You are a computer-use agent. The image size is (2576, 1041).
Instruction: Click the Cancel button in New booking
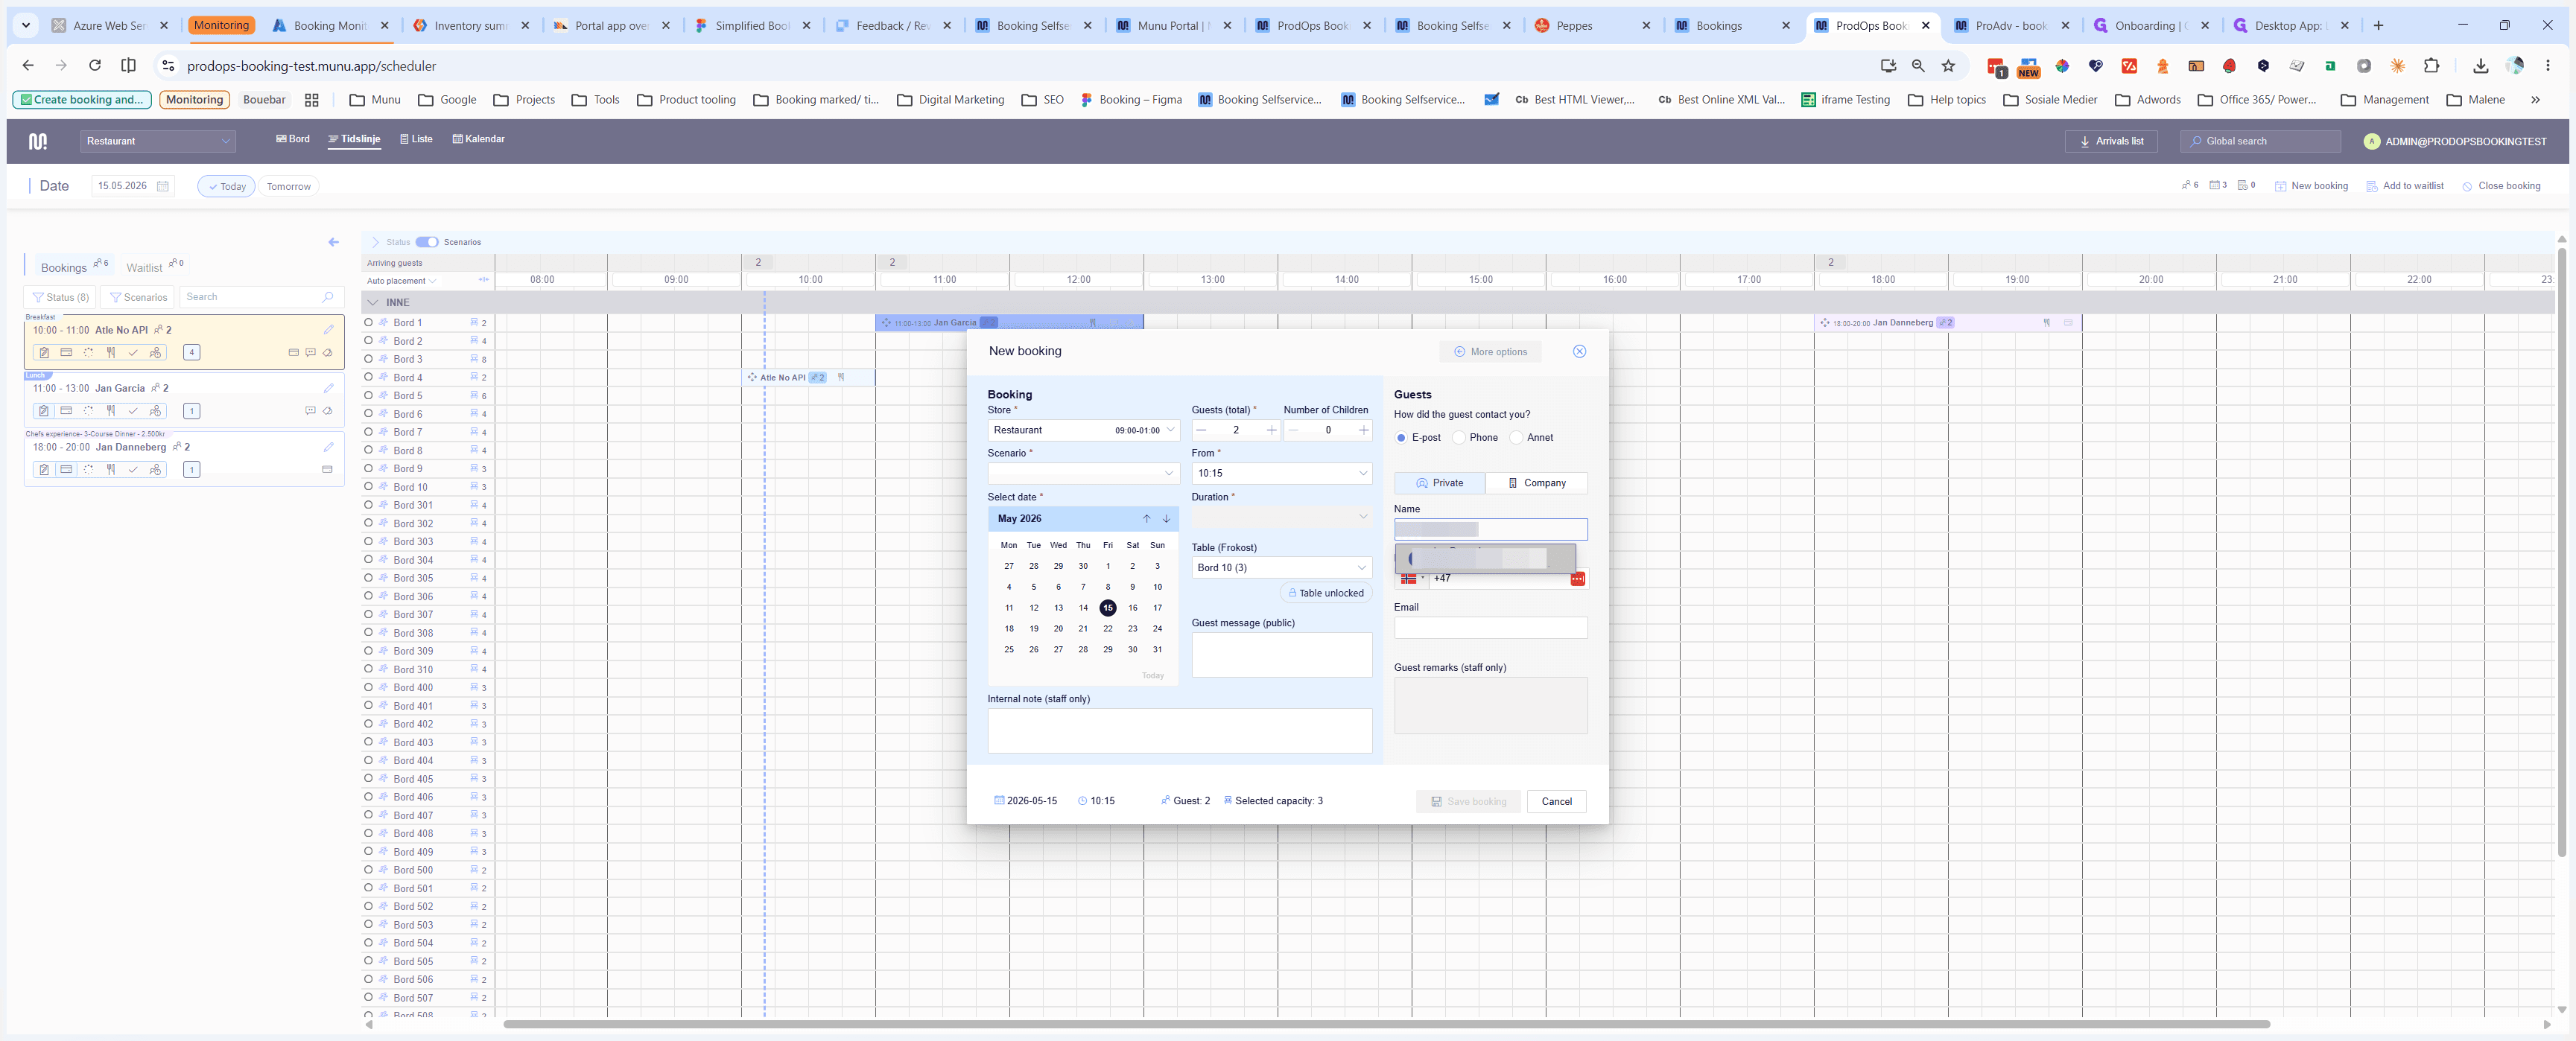[1556, 801]
